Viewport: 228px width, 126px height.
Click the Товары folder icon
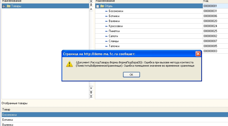pos(9,6)
